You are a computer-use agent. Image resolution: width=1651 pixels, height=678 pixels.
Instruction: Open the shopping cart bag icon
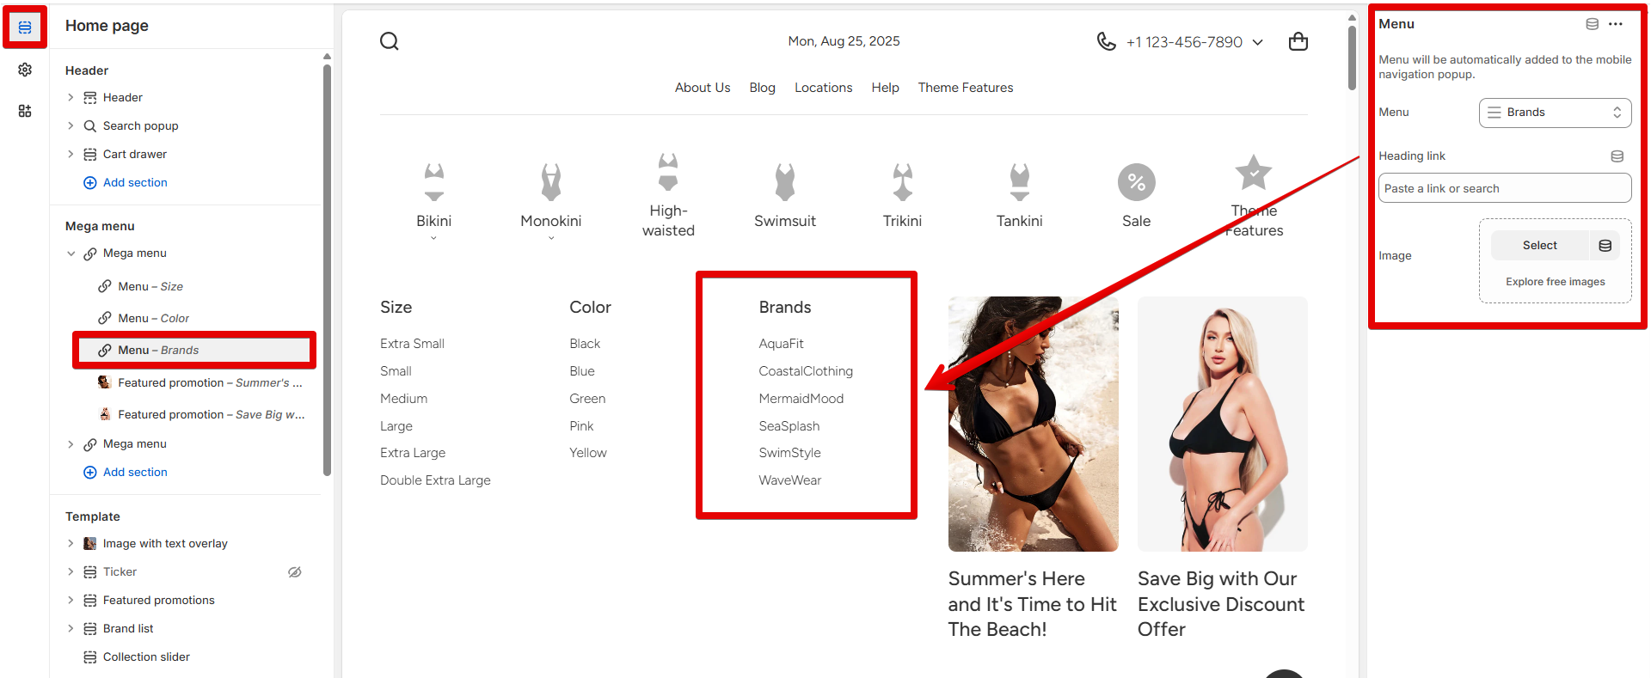(1298, 41)
